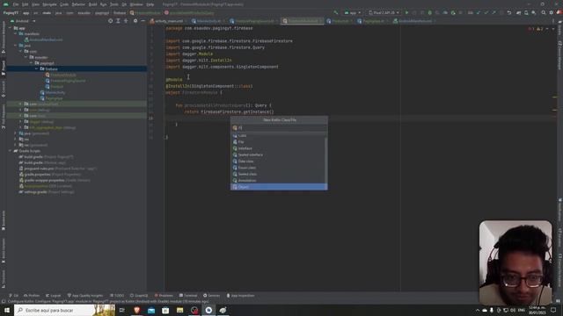Click the Windows Start button
This screenshot has height=316, width=563.
(7, 310)
